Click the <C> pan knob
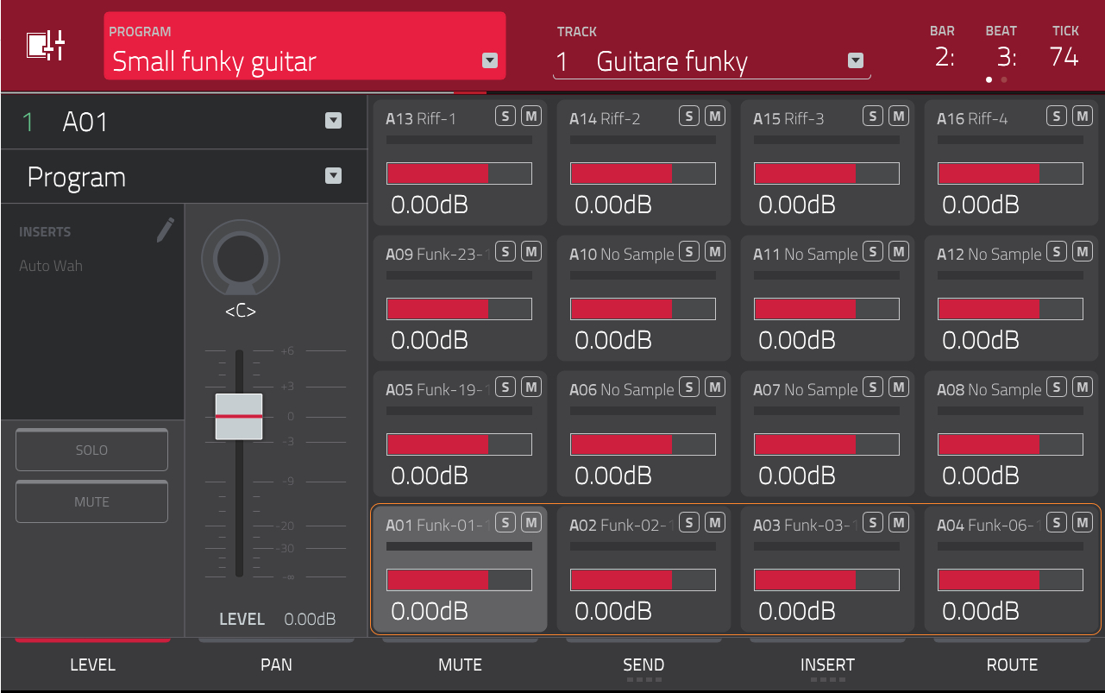The height and width of the screenshot is (693, 1105). 241,258
